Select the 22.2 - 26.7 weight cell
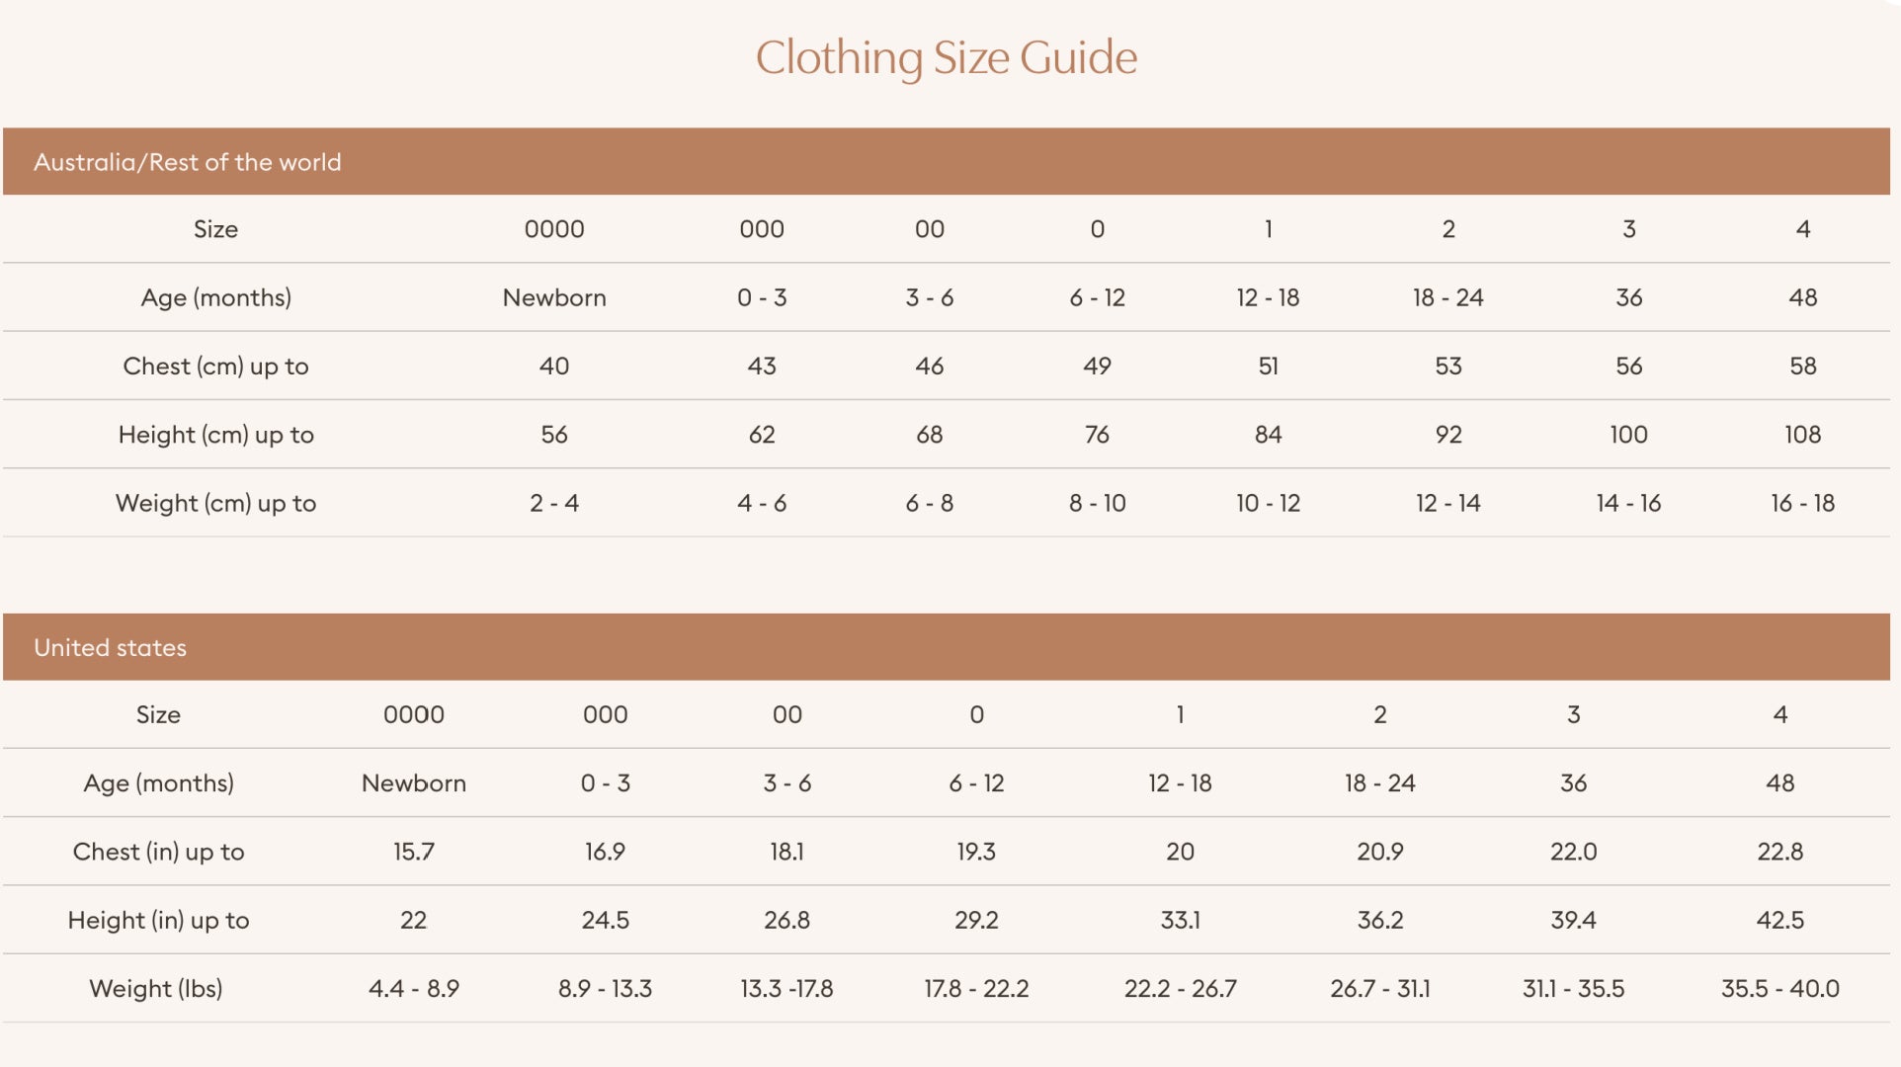The image size is (1901, 1067). coord(1180,988)
